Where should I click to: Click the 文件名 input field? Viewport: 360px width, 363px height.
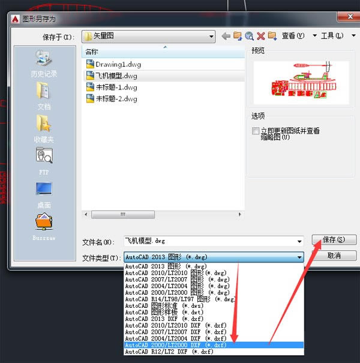[x=214, y=241]
